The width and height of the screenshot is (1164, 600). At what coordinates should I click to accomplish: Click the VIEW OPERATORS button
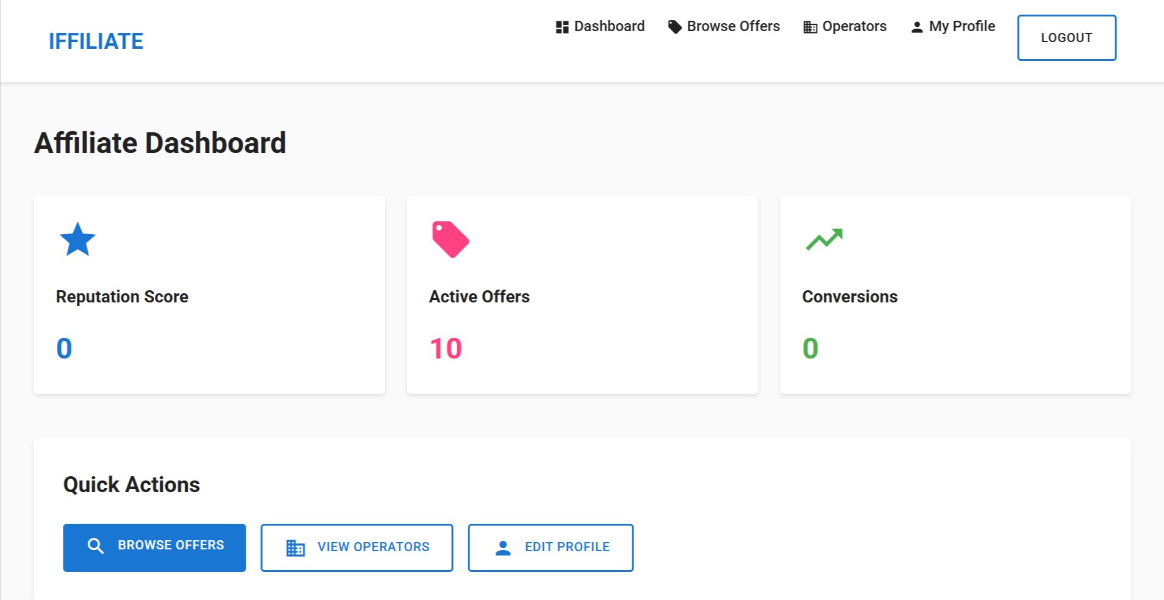click(x=357, y=548)
